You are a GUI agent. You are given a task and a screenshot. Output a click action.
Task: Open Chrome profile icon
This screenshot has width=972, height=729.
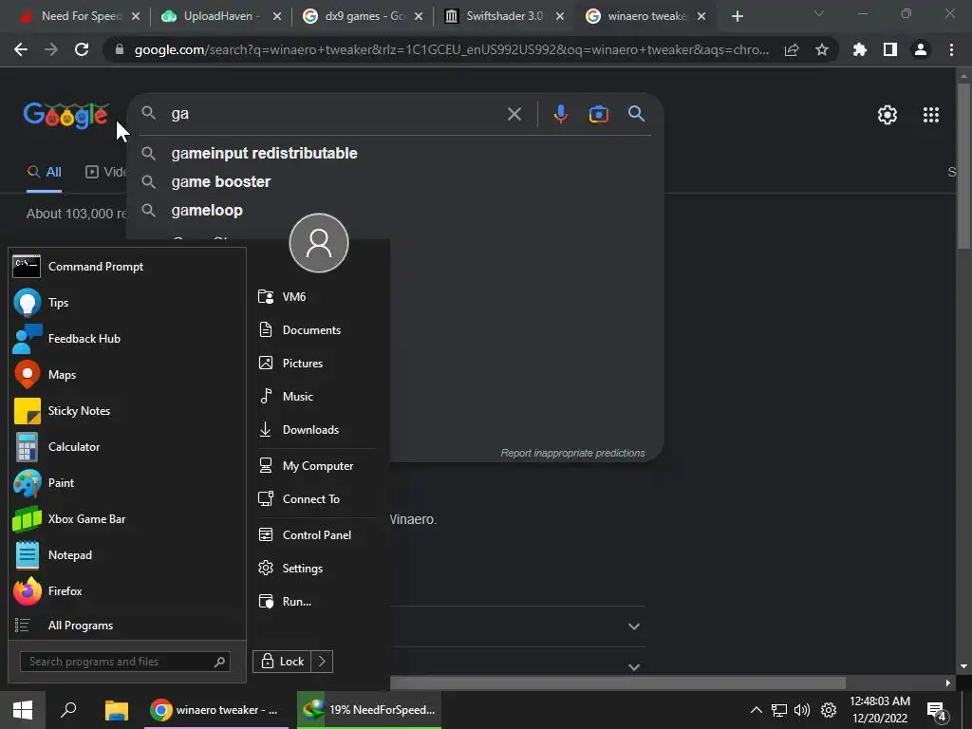pos(920,49)
